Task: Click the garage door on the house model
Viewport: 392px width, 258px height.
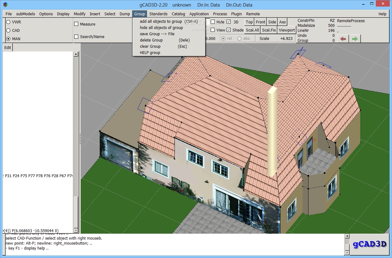Action: (119, 153)
